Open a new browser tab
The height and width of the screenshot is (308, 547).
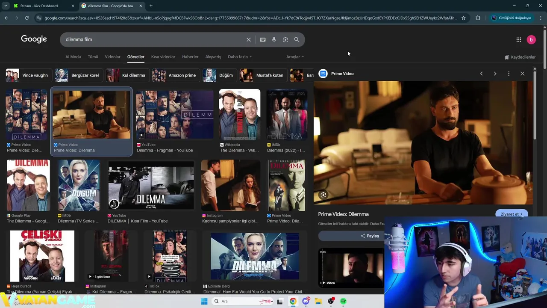pos(151,6)
